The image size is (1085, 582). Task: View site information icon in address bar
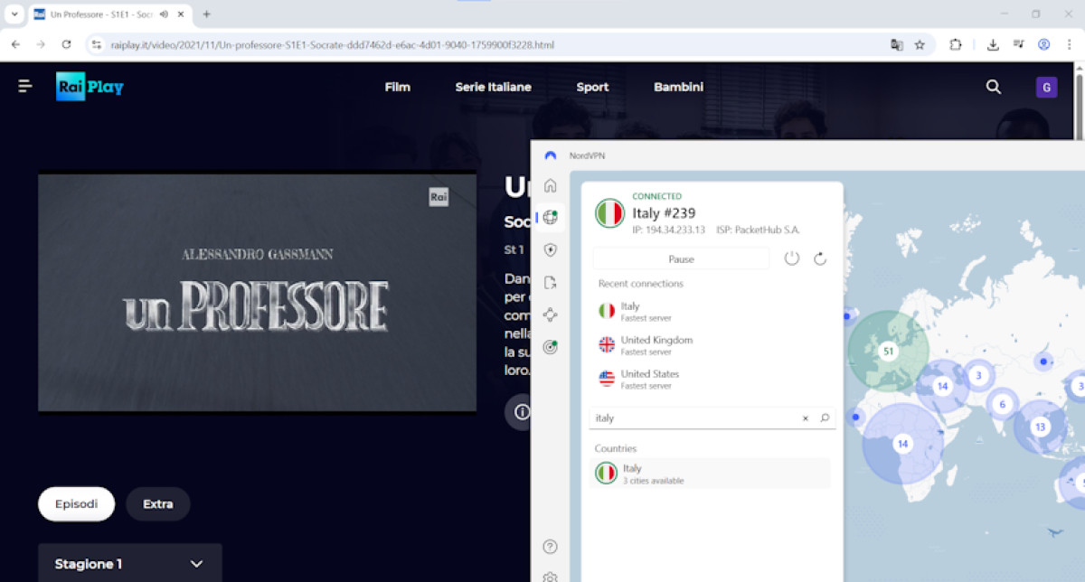click(97, 44)
